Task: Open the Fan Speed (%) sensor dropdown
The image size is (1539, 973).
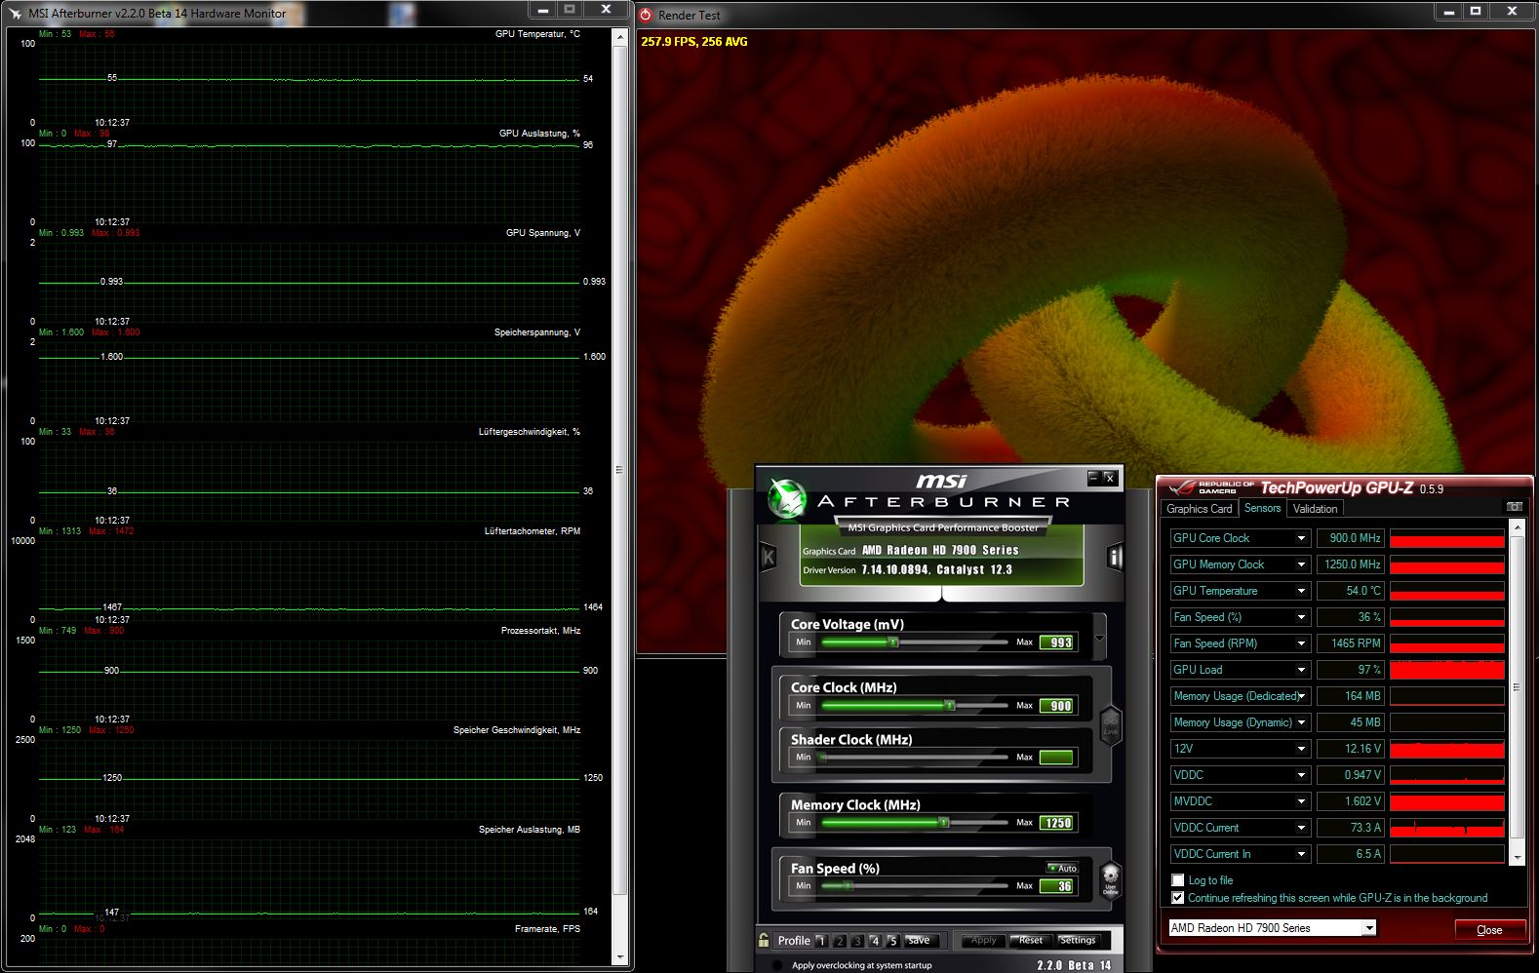Action: coord(1301,617)
